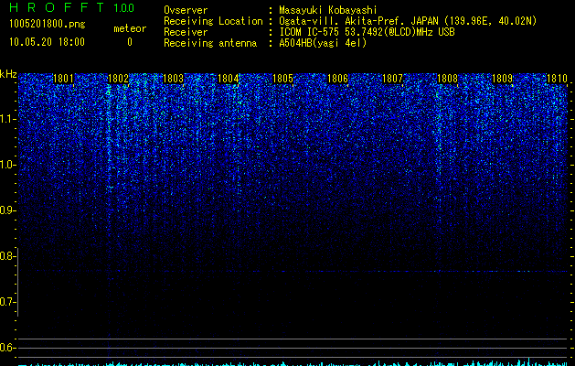The height and width of the screenshot is (366, 575).
Task: Click the meteor count value 0
Action: (130, 42)
